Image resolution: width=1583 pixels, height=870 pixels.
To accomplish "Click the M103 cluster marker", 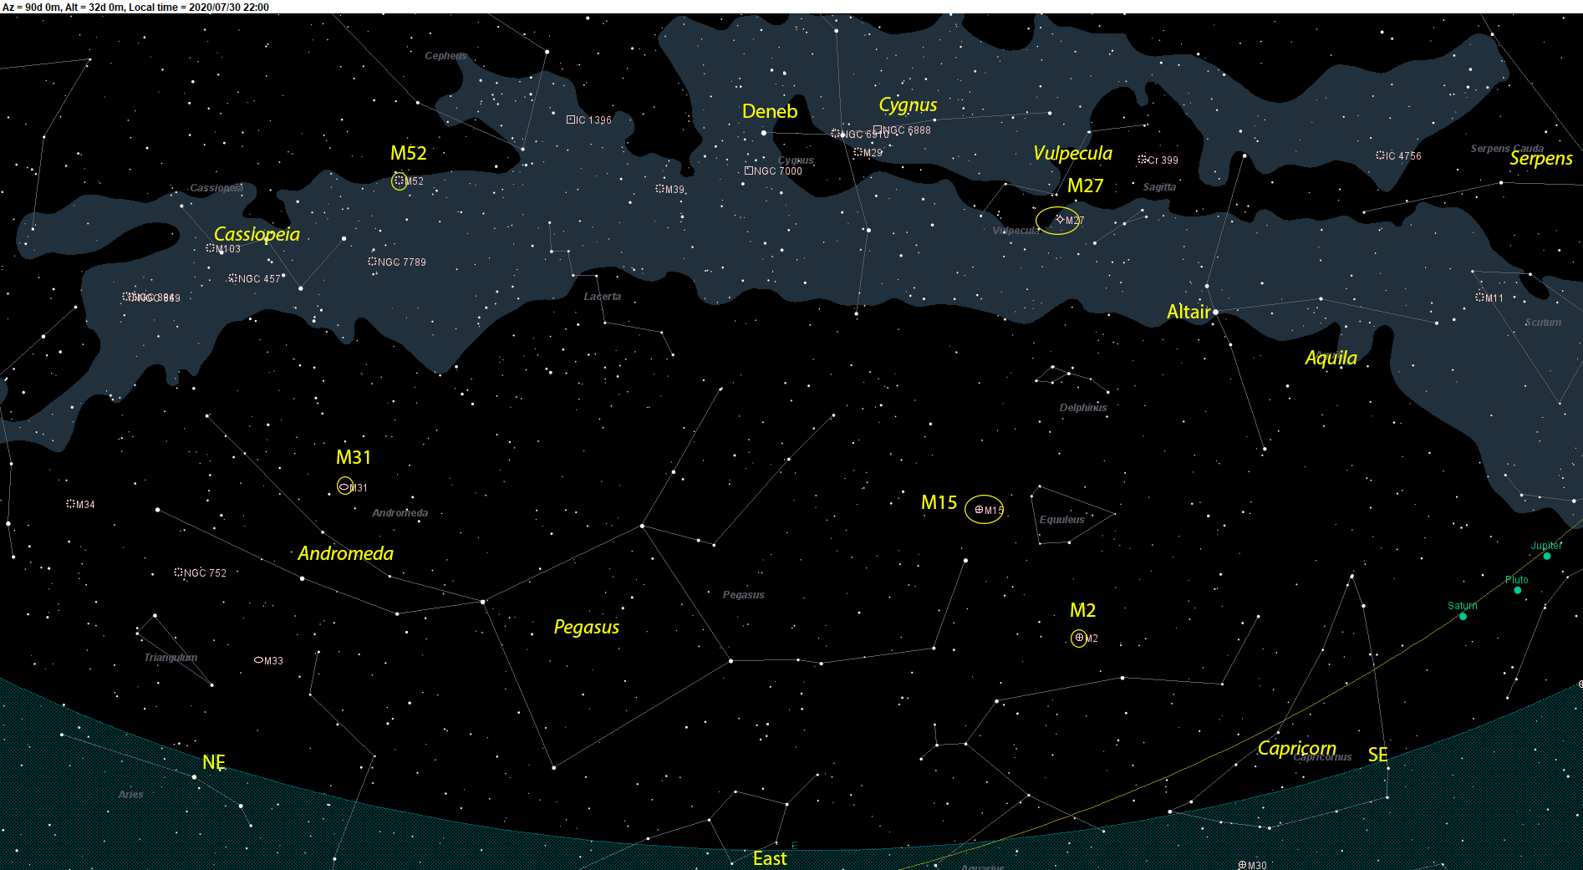I will click(211, 248).
